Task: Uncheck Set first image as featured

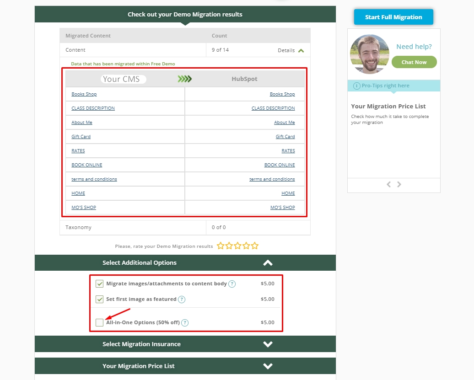Action: tap(99, 300)
